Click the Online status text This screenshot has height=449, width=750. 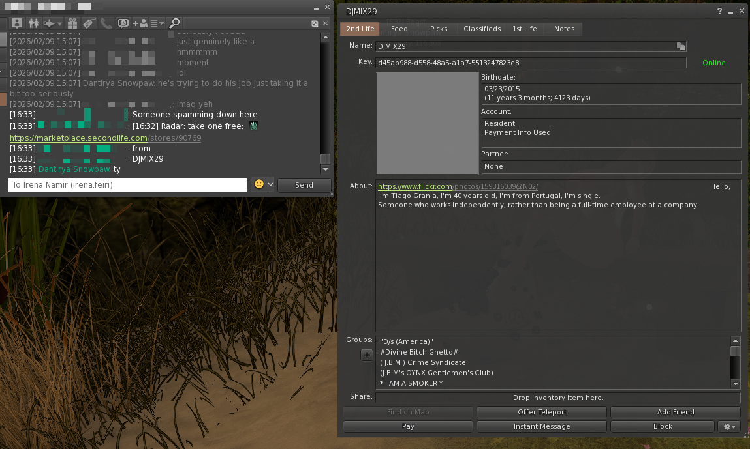coord(713,63)
